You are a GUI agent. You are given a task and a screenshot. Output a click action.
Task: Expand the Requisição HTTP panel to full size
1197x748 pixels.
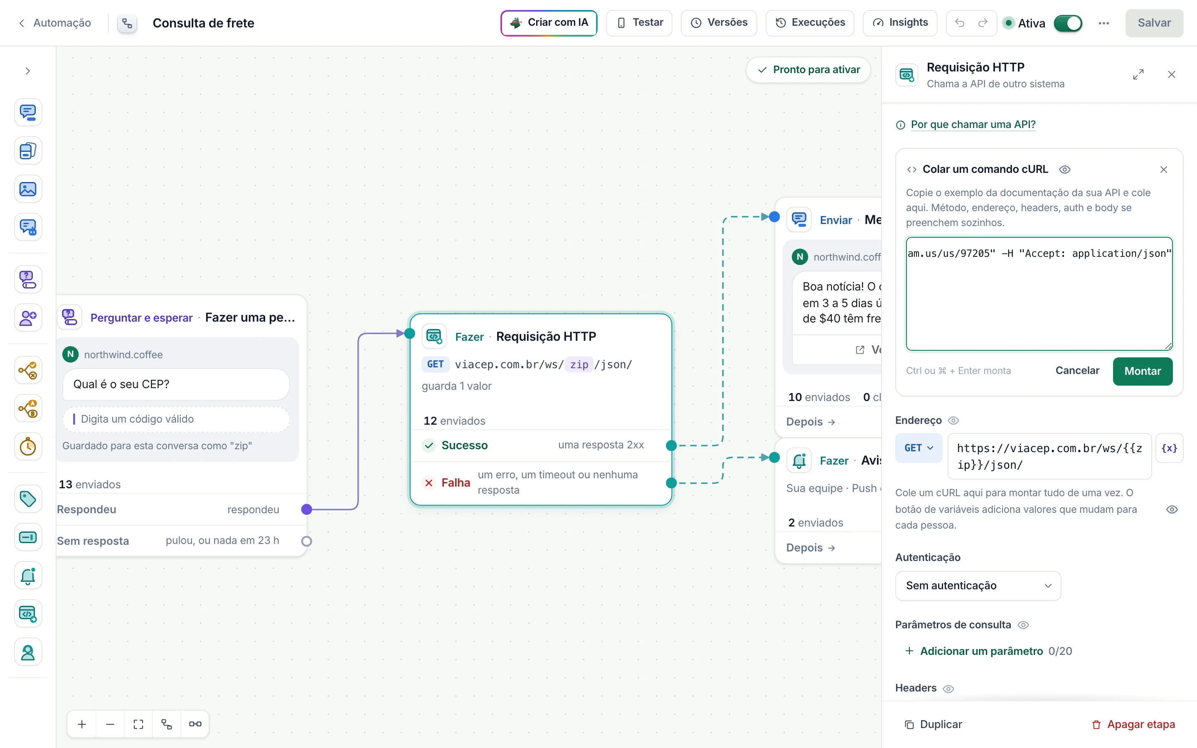pos(1138,75)
